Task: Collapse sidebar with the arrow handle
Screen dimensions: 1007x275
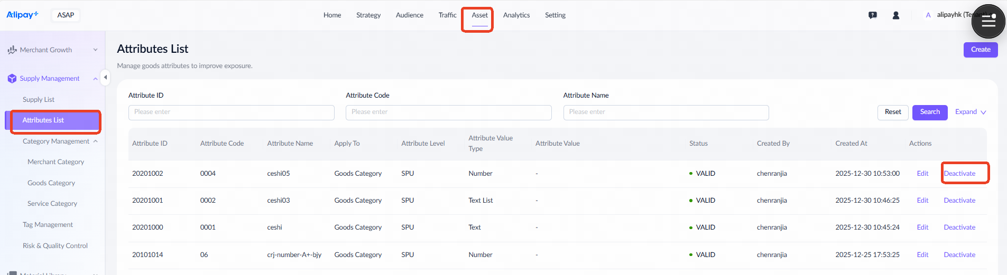Action: (105, 78)
